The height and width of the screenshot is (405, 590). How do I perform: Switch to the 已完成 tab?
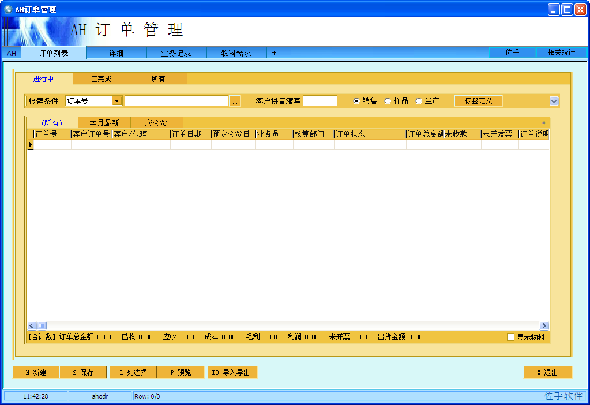(x=102, y=79)
